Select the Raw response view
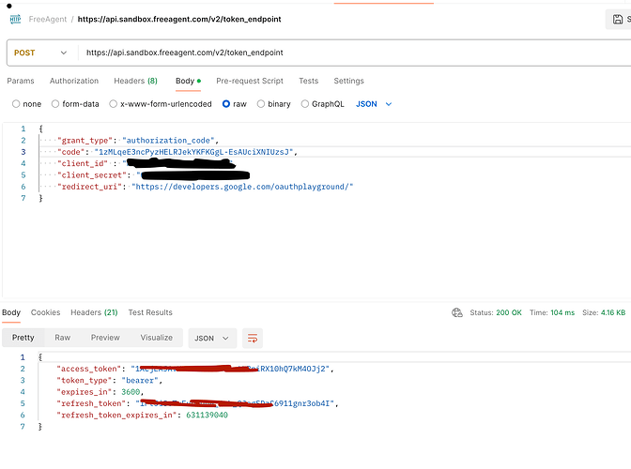 (x=62, y=338)
